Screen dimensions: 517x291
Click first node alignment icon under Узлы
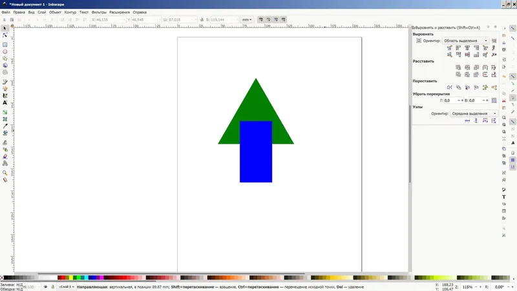[467, 121]
